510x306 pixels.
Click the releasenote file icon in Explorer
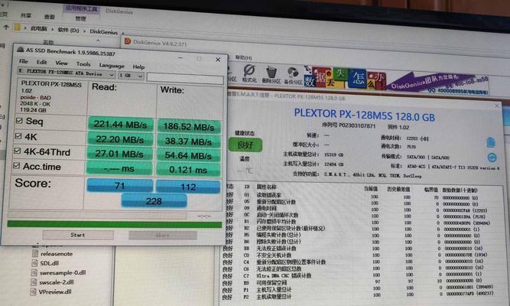(35, 253)
